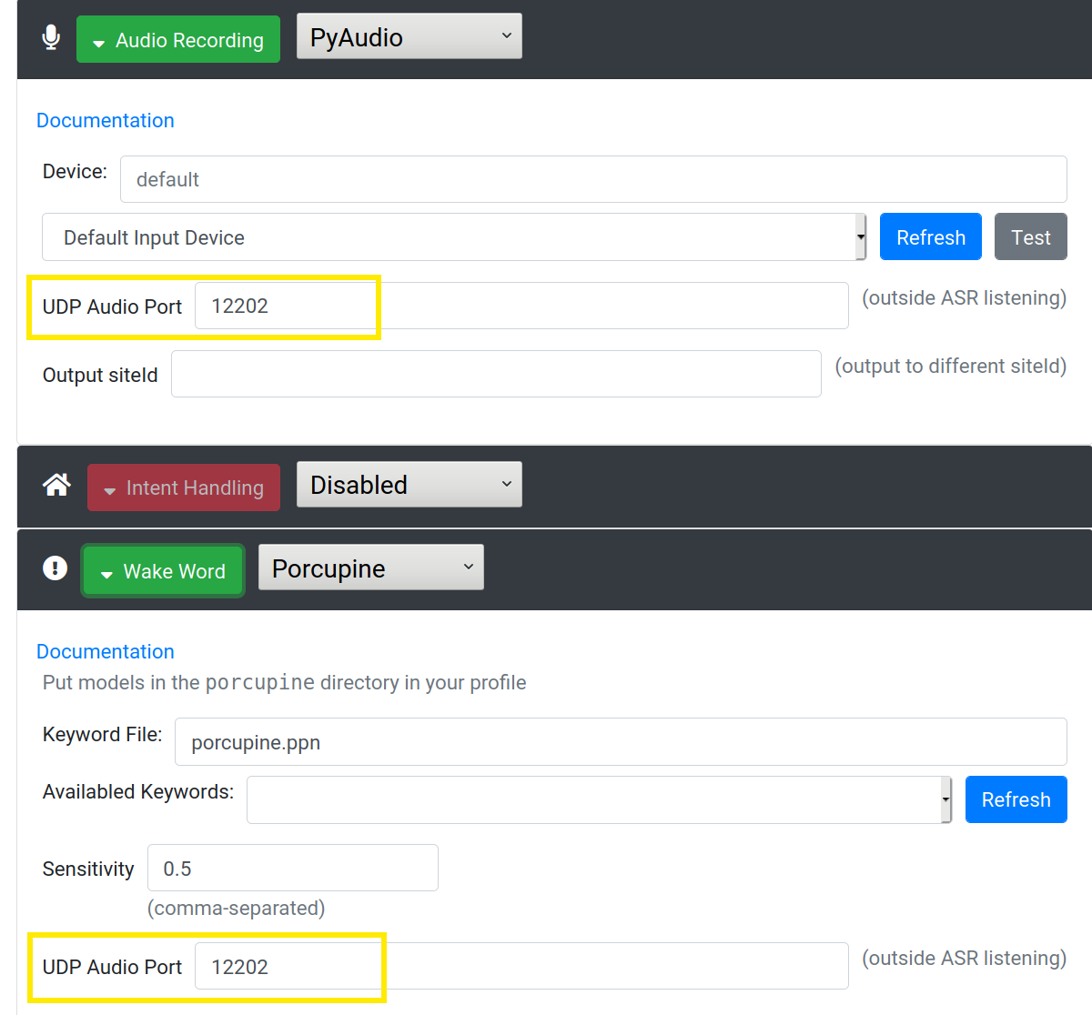Click the empty Output siteId field
The image size is (1092, 1015).
click(496, 374)
